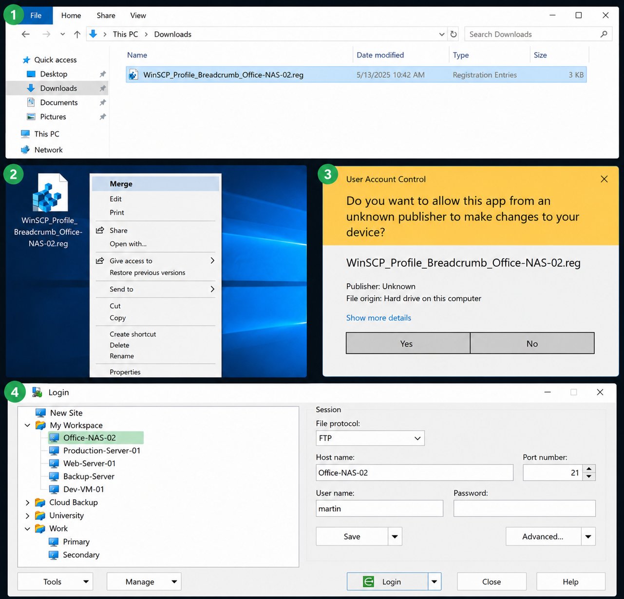Screen dimensions: 624x599
Task: Select the Backup-Server site icon
Action: [55, 476]
